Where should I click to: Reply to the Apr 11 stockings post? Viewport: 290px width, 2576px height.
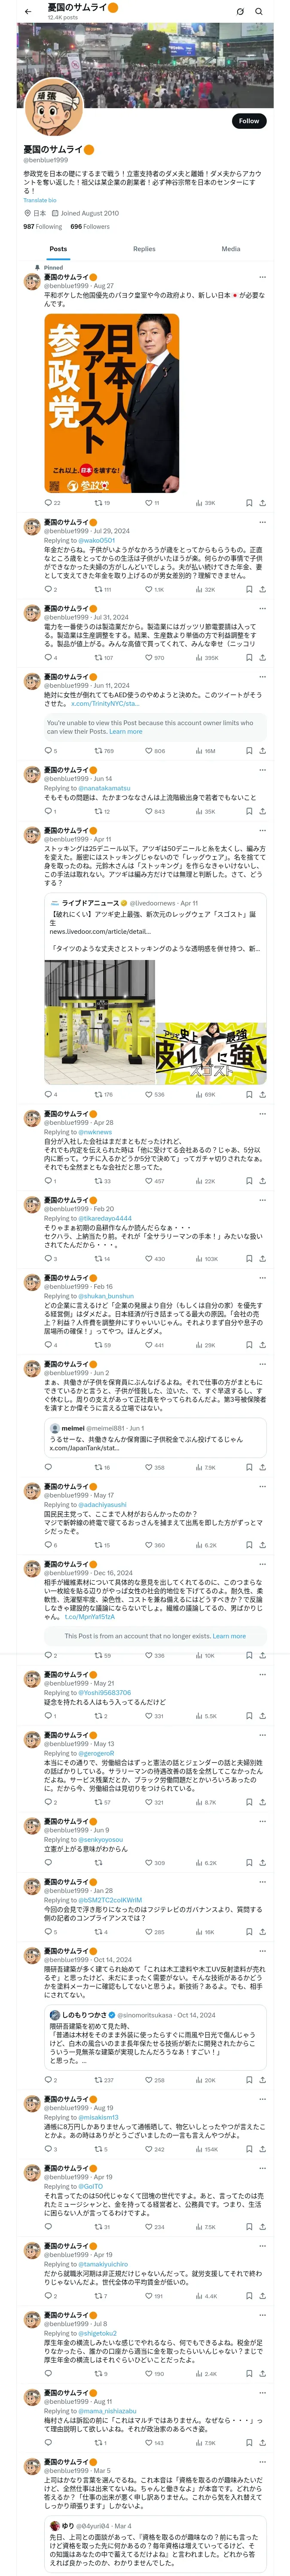[47, 1094]
